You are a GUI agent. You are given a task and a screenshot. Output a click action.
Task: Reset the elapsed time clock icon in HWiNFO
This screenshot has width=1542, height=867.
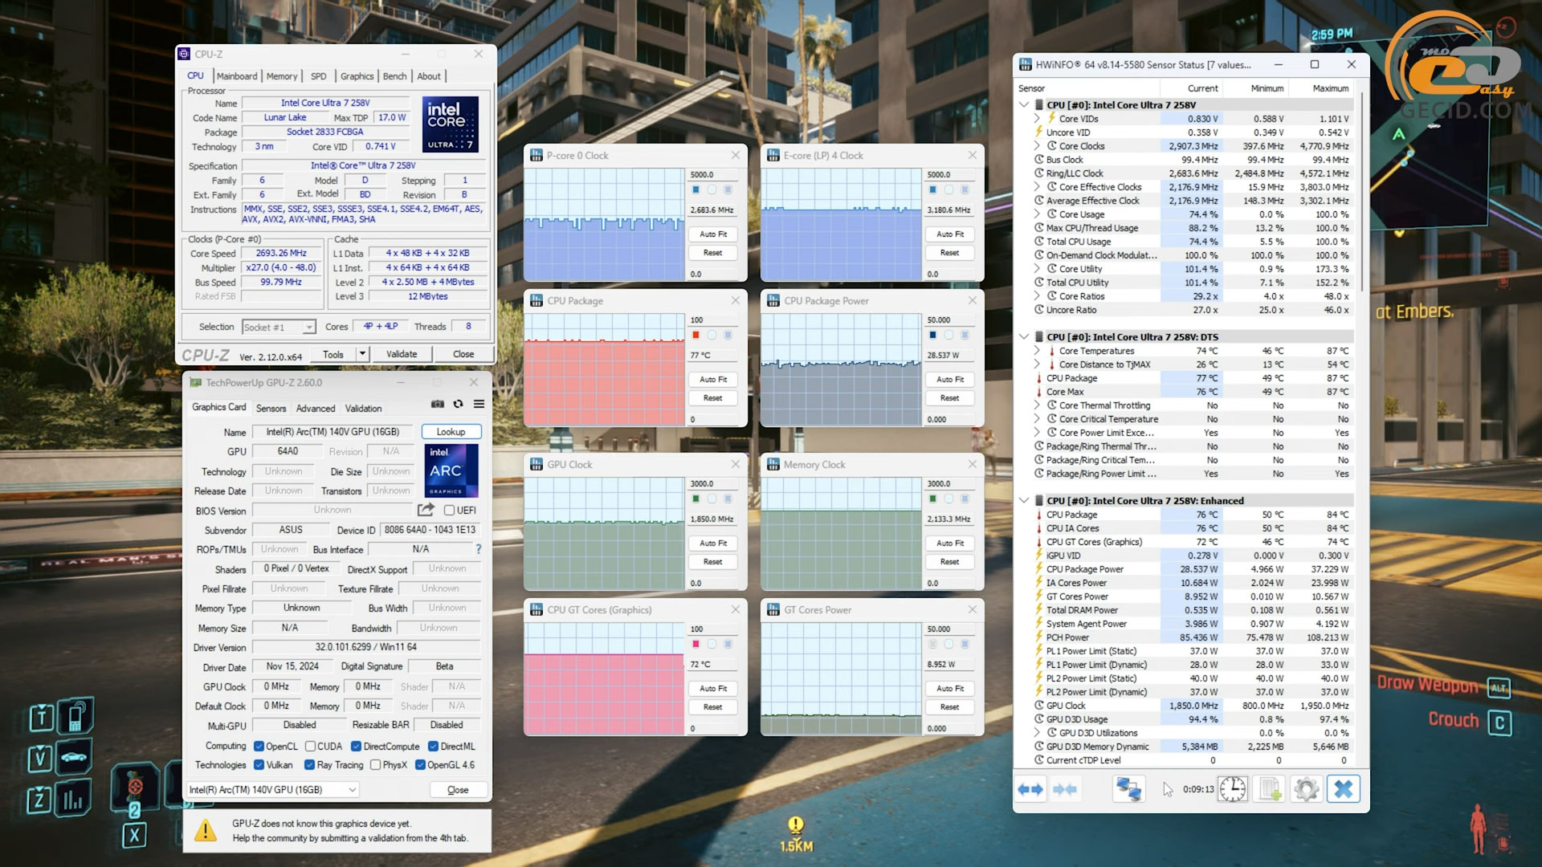pos(1233,790)
